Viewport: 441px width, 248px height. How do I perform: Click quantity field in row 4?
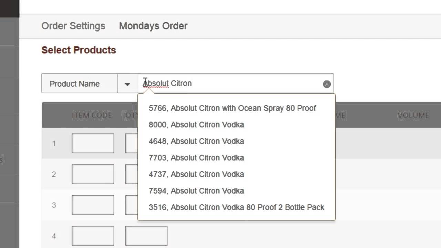click(146, 236)
